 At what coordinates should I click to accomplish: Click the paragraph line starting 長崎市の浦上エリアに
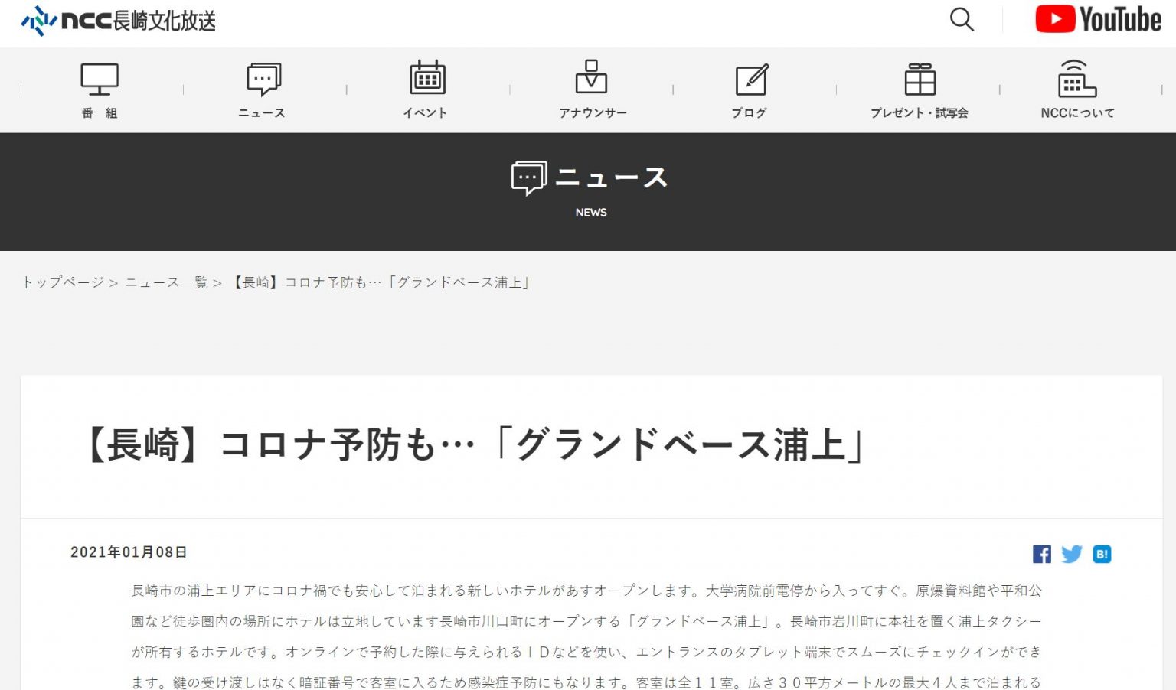tap(586, 591)
